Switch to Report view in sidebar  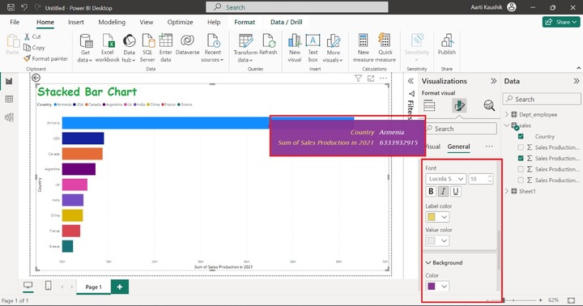[x=9, y=81]
